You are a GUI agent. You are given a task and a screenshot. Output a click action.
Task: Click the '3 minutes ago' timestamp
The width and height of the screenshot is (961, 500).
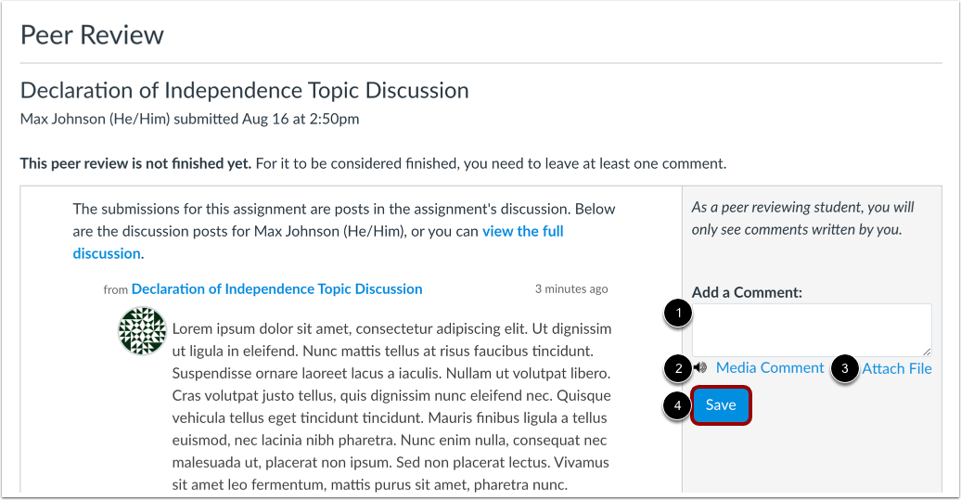(x=571, y=289)
